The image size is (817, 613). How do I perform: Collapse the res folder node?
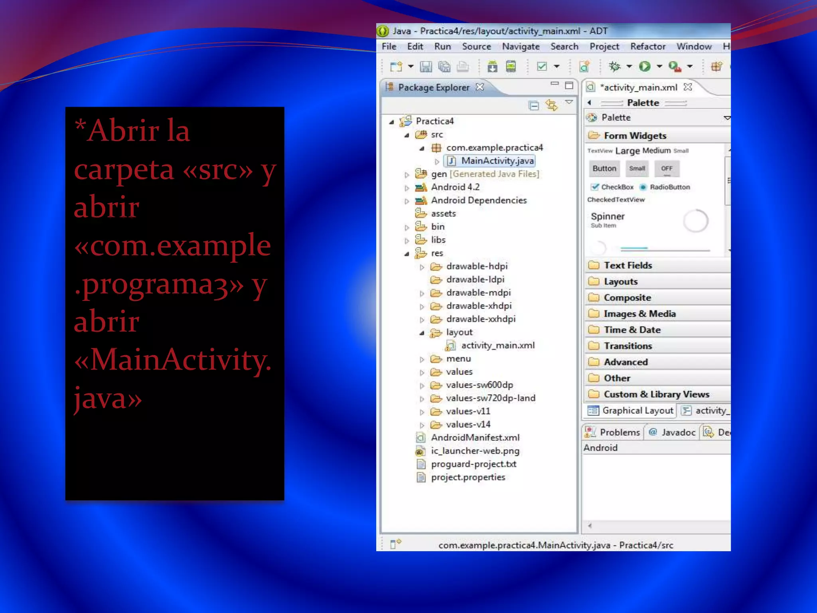(x=407, y=253)
